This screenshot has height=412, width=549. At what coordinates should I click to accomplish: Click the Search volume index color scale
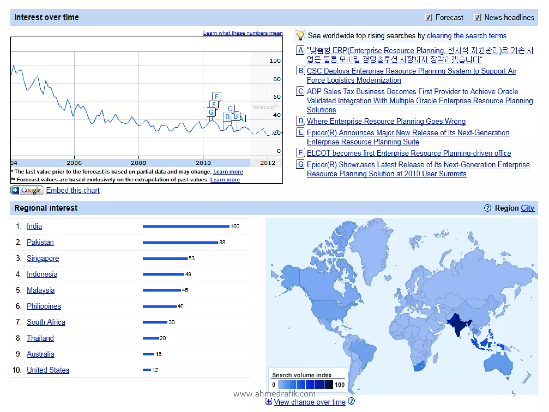point(305,385)
